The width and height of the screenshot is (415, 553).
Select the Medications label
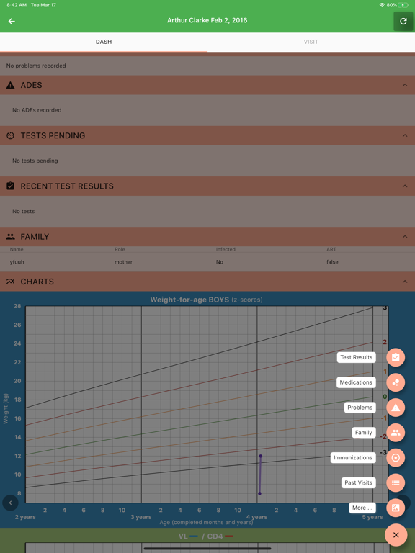(356, 382)
